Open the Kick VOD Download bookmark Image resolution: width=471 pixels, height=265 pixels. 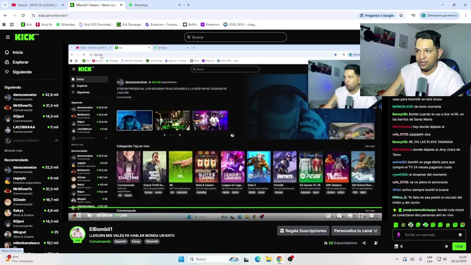coord(96,25)
